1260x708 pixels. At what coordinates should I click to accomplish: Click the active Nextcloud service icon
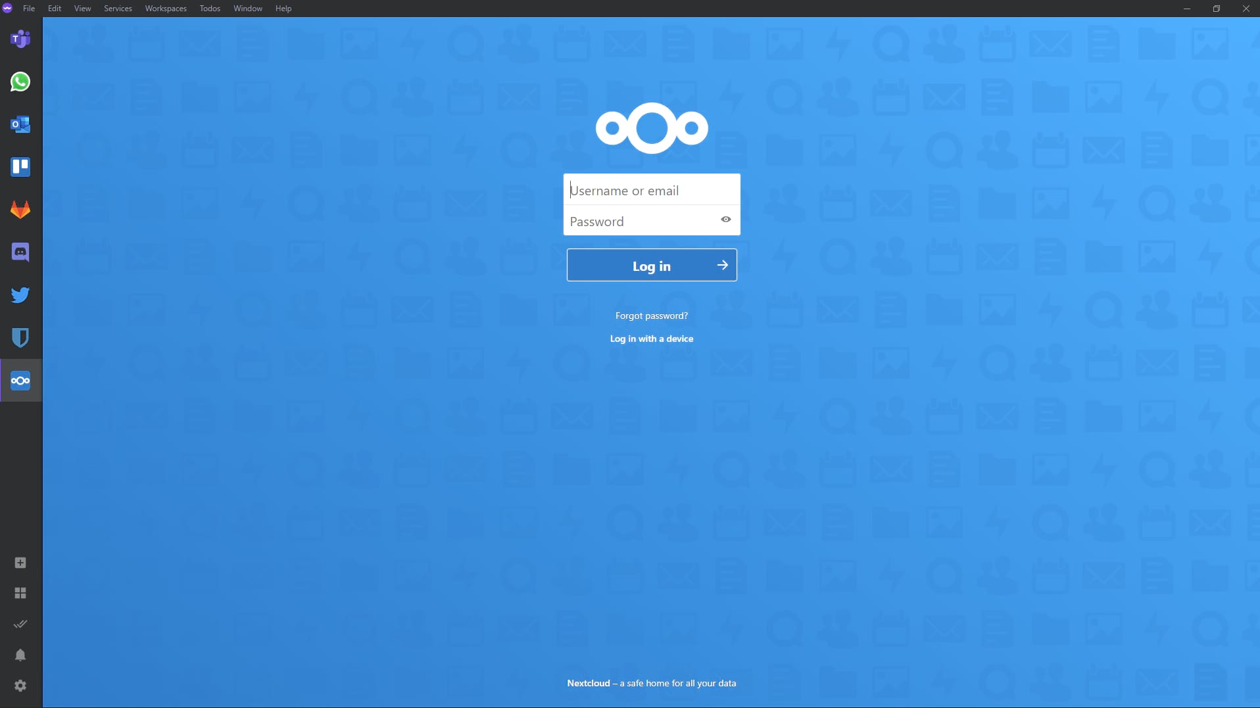[x=20, y=380]
